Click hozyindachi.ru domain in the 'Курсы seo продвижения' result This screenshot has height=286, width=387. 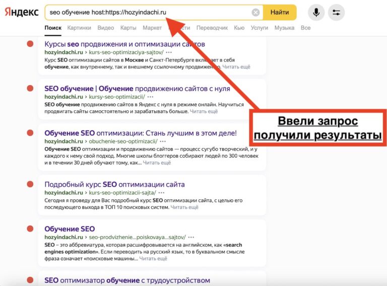tap(63, 52)
